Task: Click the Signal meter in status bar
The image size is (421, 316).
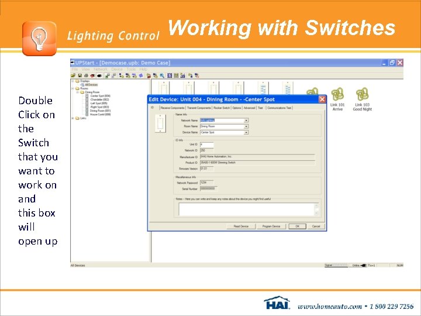Action: point(336,265)
